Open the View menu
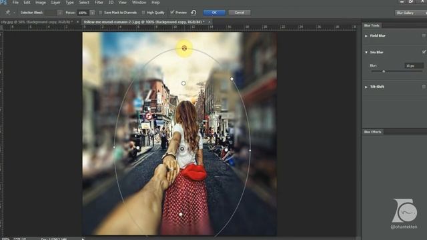Viewport: 427px width, 240px height. tap(122, 3)
